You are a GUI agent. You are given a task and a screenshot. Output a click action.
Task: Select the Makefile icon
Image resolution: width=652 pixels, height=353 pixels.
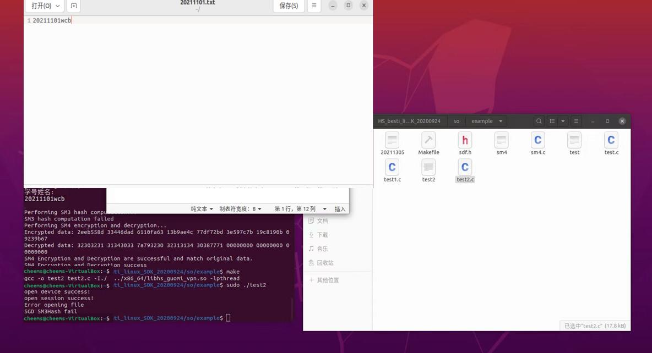(x=428, y=144)
